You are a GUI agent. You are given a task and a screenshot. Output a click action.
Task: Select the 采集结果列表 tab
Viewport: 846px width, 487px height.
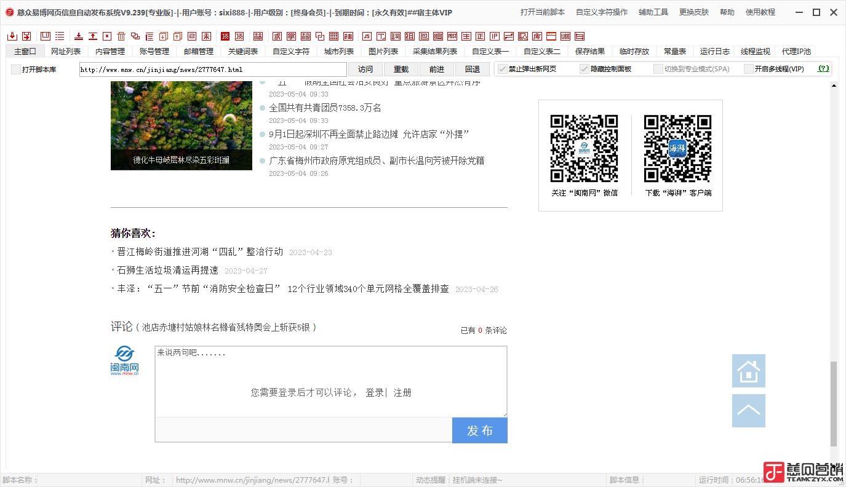click(x=435, y=52)
